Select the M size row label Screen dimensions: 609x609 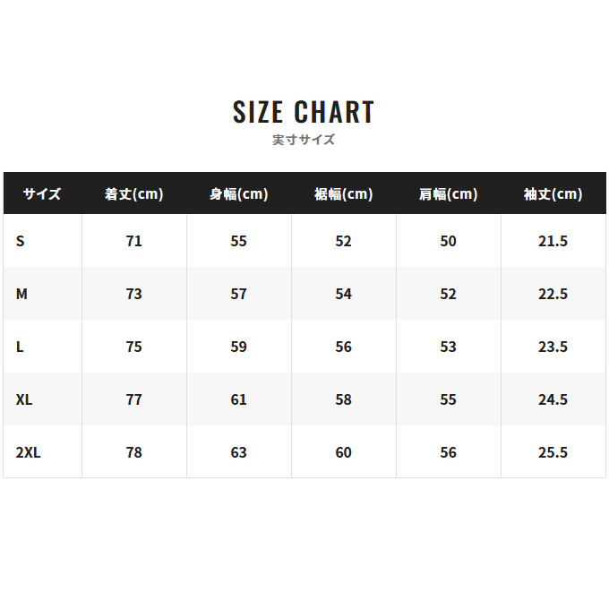(22, 294)
